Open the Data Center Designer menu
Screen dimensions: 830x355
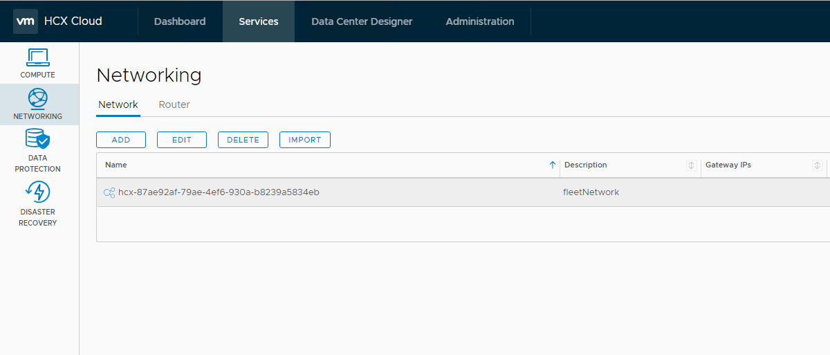(362, 21)
